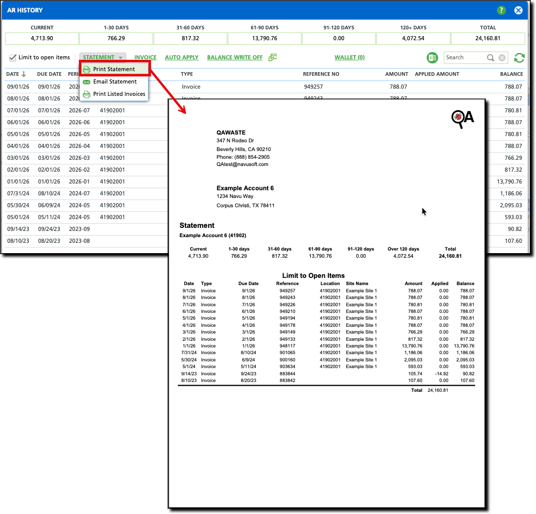This screenshot has height=514, width=536.
Task: Sort by the Amount column header
Action: [396, 74]
